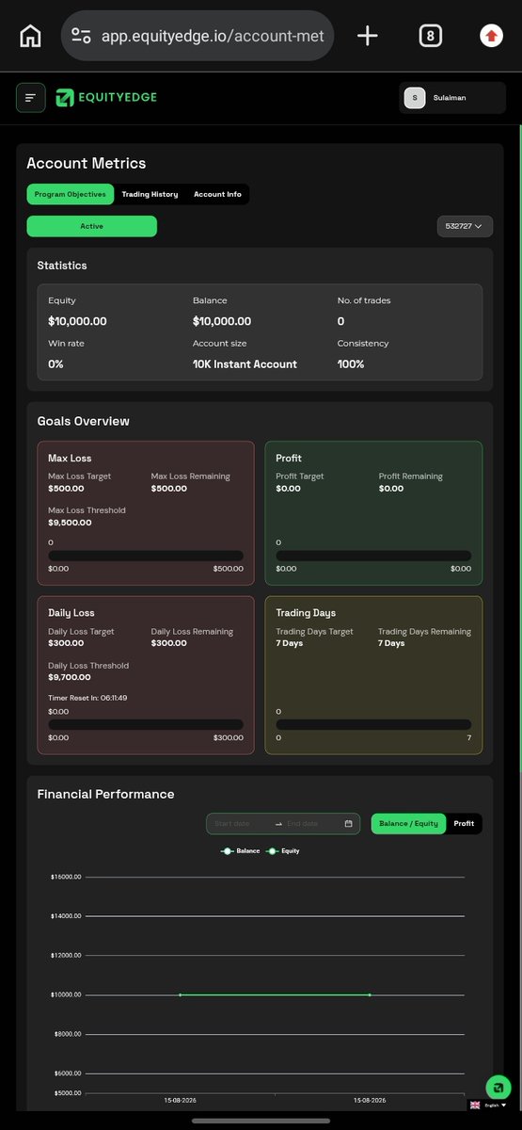Click the EquityEdge logo

[x=105, y=97]
